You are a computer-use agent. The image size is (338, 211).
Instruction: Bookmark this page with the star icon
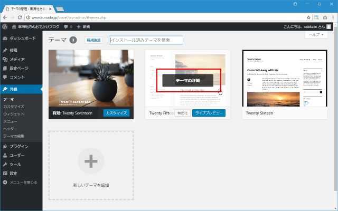point(308,17)
